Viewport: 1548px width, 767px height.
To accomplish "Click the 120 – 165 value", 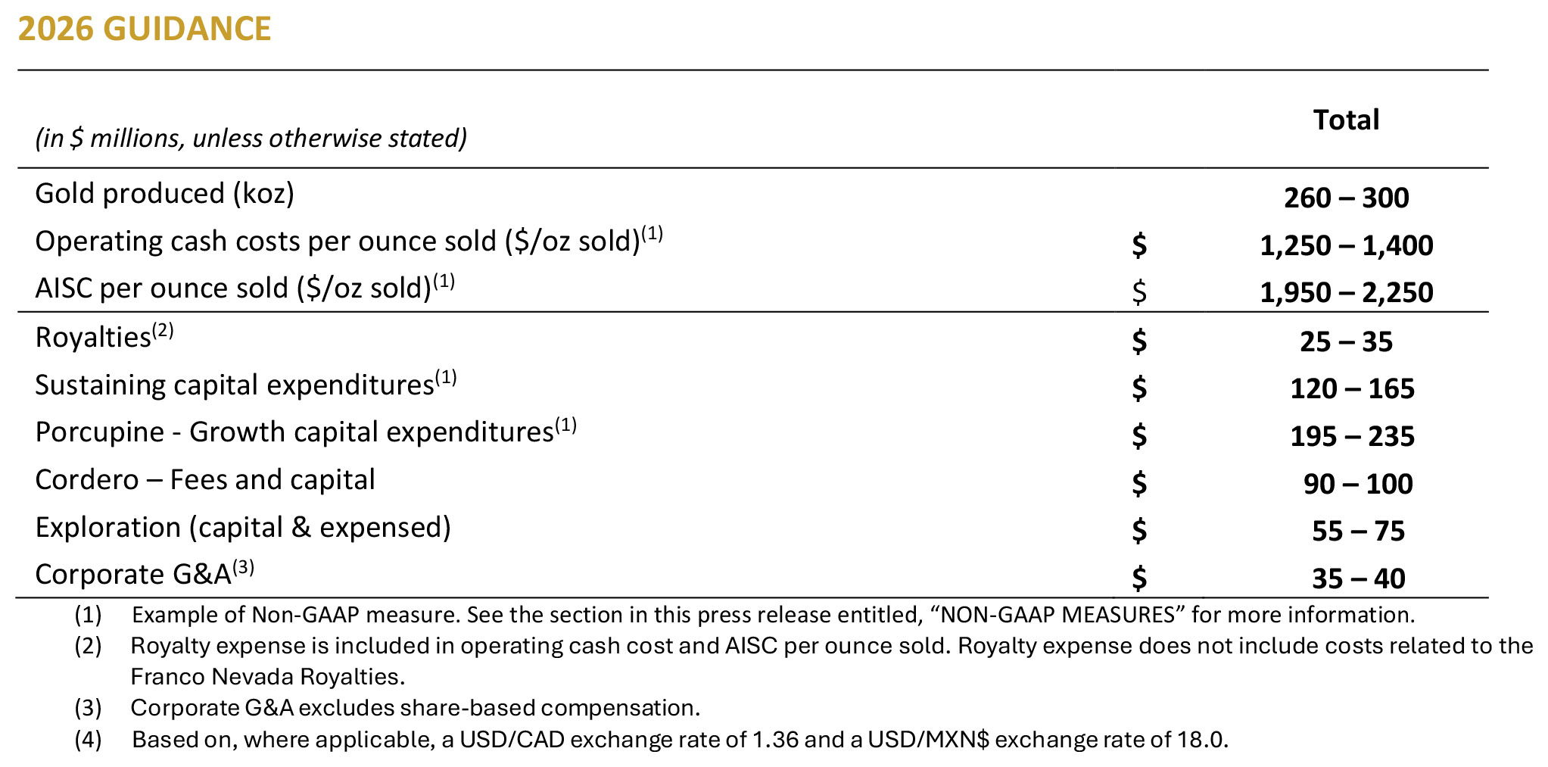I will point(1352,389).
